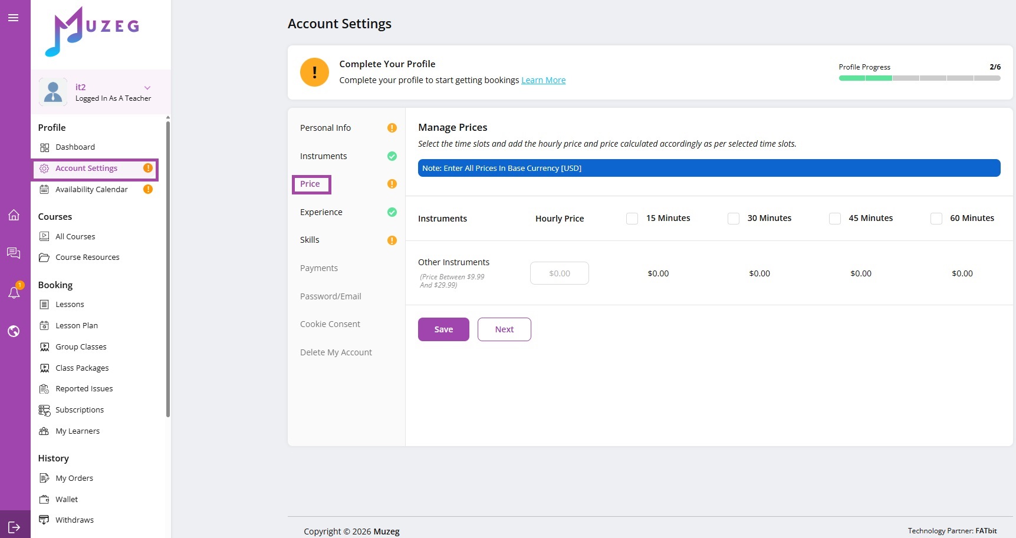Open the notifications bell icon
Viewport: 1016px width, 538px height.
point(14,292)
